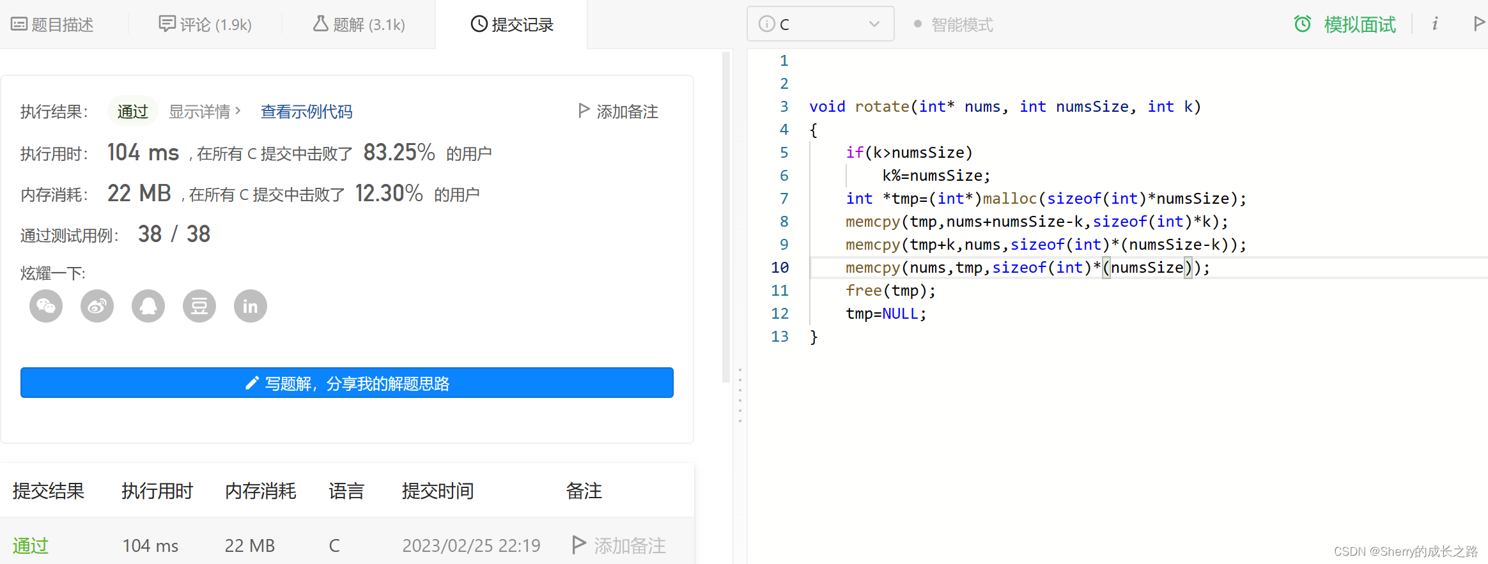This screenshot has width=1488, height=564.
Task: Click the 模拟面试 alarm clock icon
Action: (x=1303, y=24)
